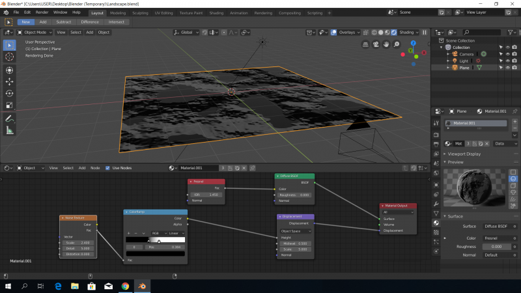The height and width of the screenshot is (293, 521).
Task: Click the Overlays button in viewport header
Action: pyautogui.click(x=347, y=32)
